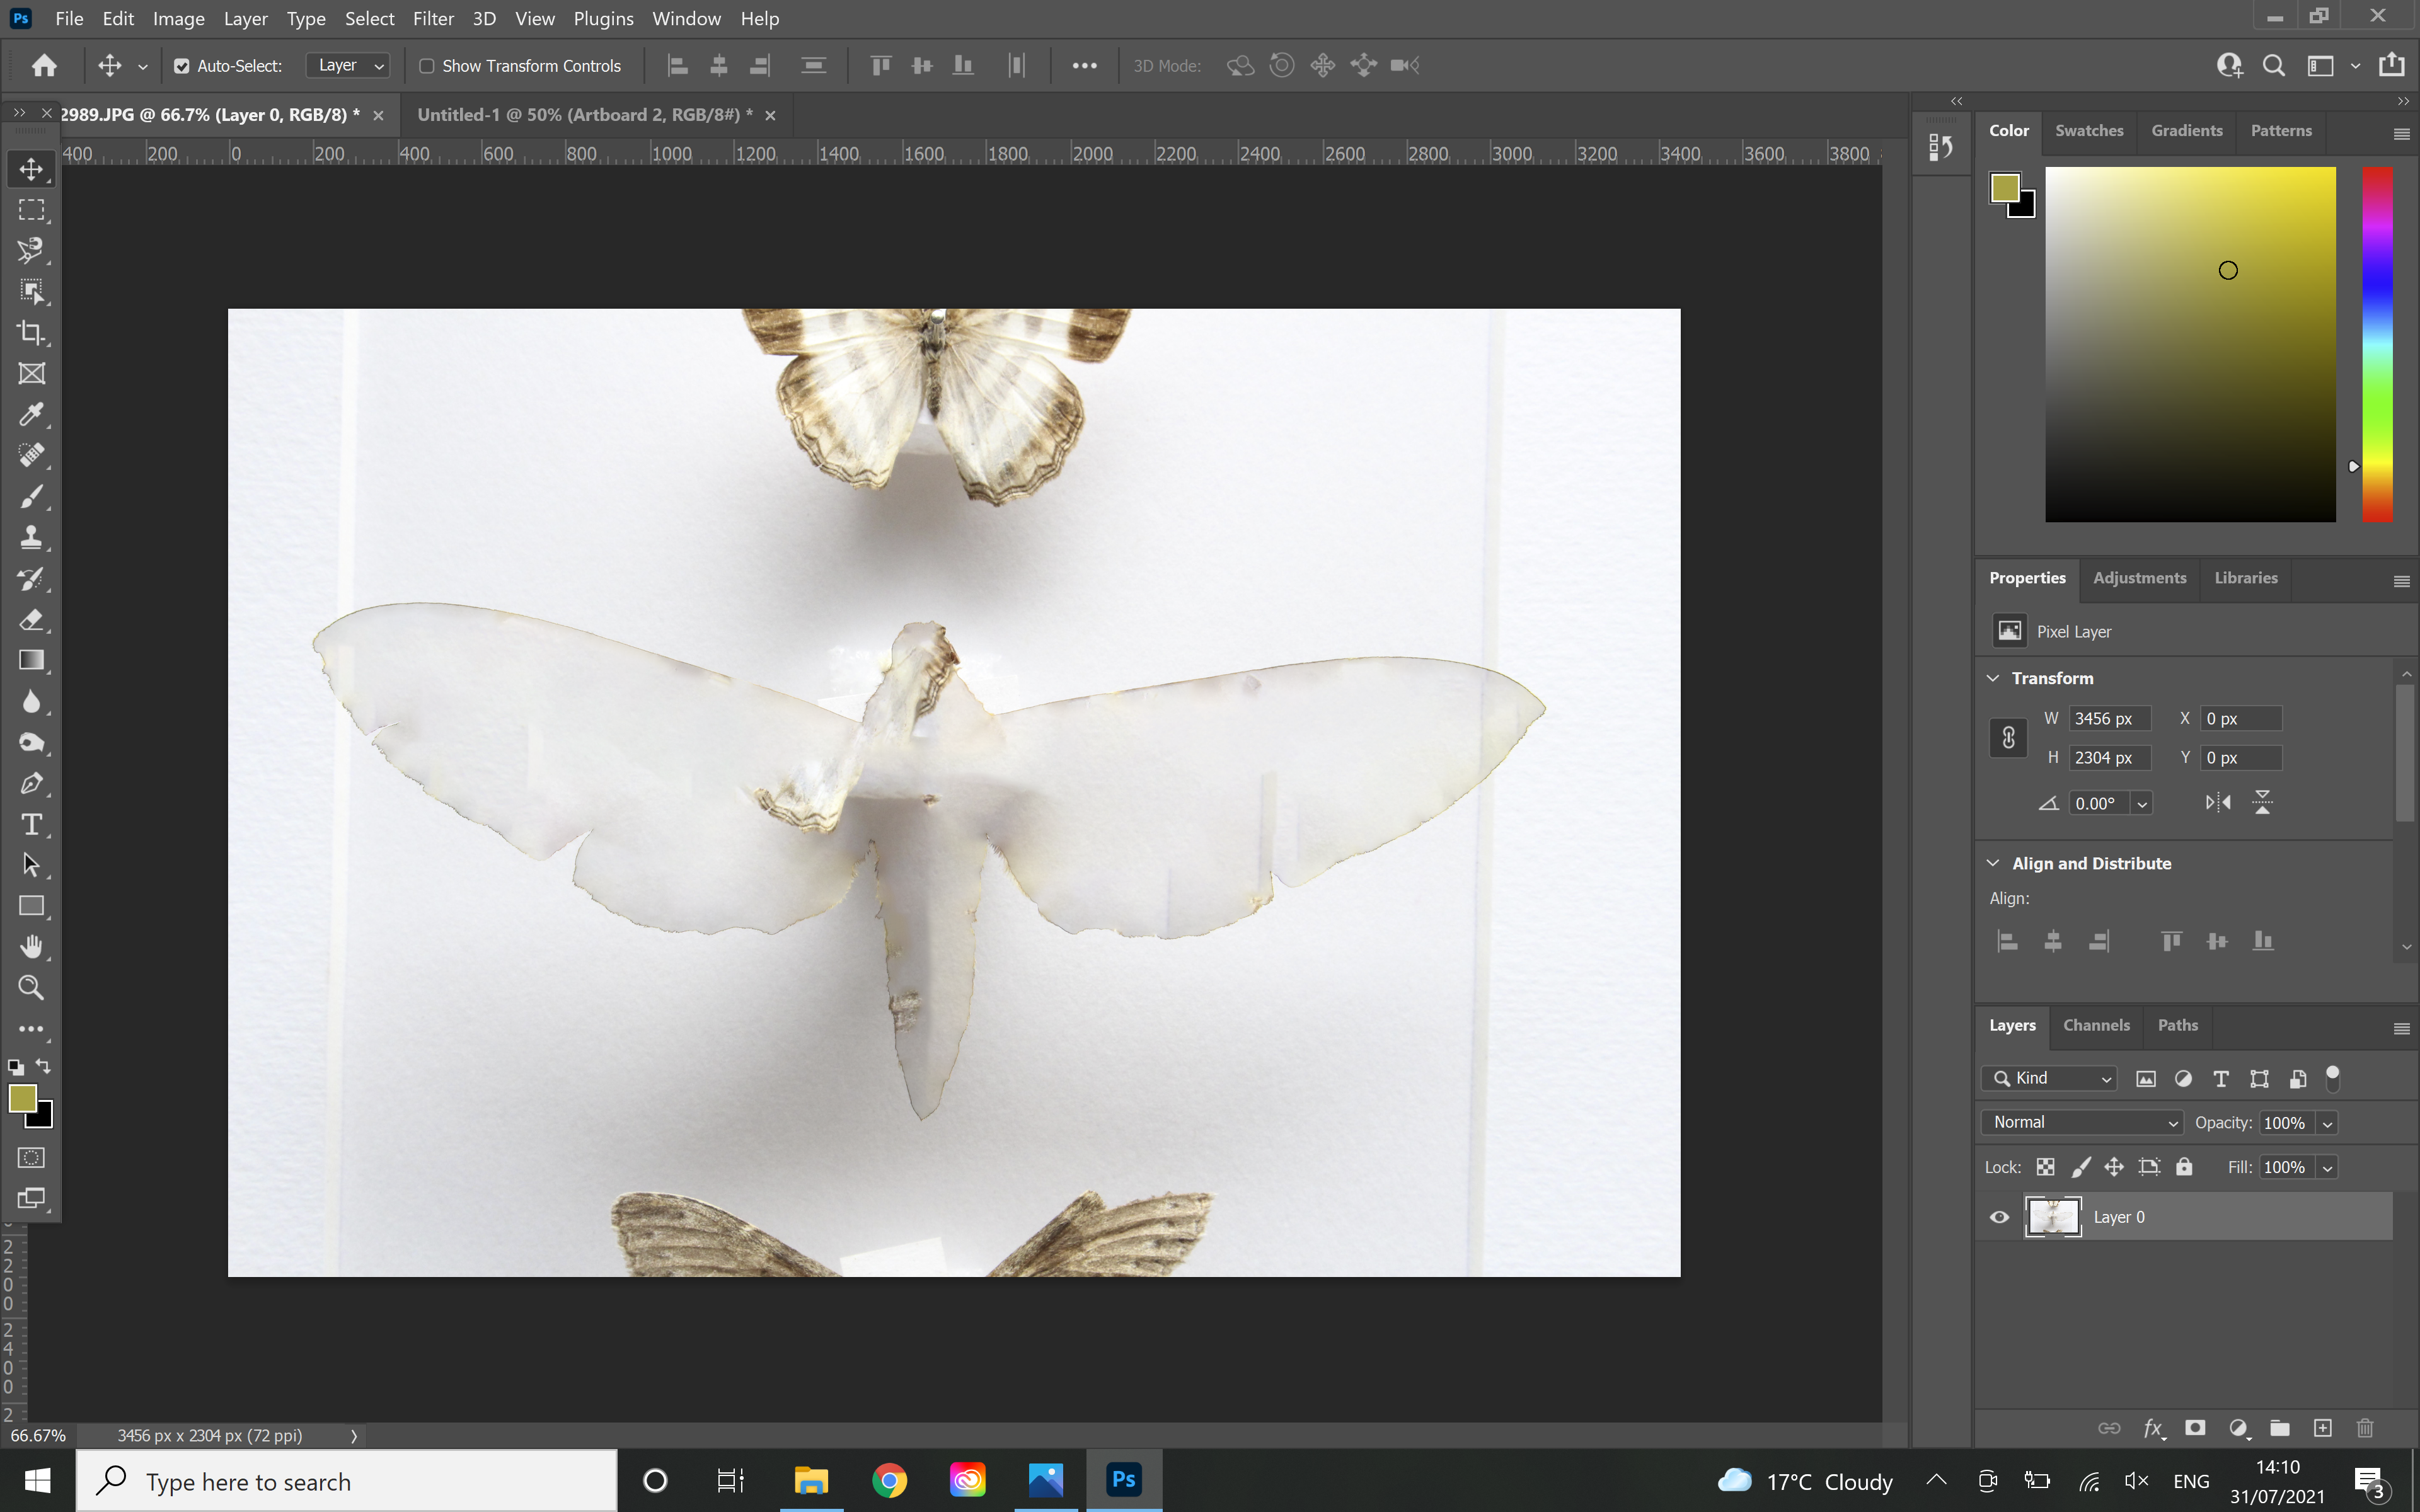Image resolution: width=2420 pixels, height=1512 pixels.
Task: Click the Flip horizontal icon in Properties
Action: pyautogui.click(x=2218, y=802)
